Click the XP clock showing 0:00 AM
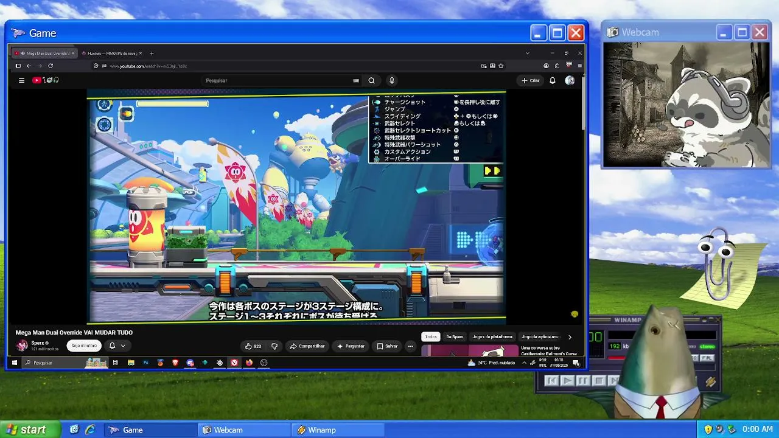Viewport: 779px width, 438px height. (758, 429)
